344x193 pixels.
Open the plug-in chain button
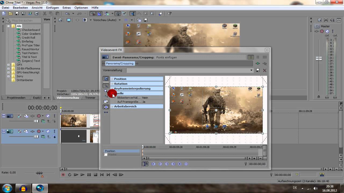pyautogui.click(x=258, y=64)
